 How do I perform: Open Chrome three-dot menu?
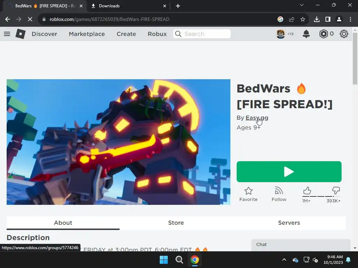coord(350,20)
